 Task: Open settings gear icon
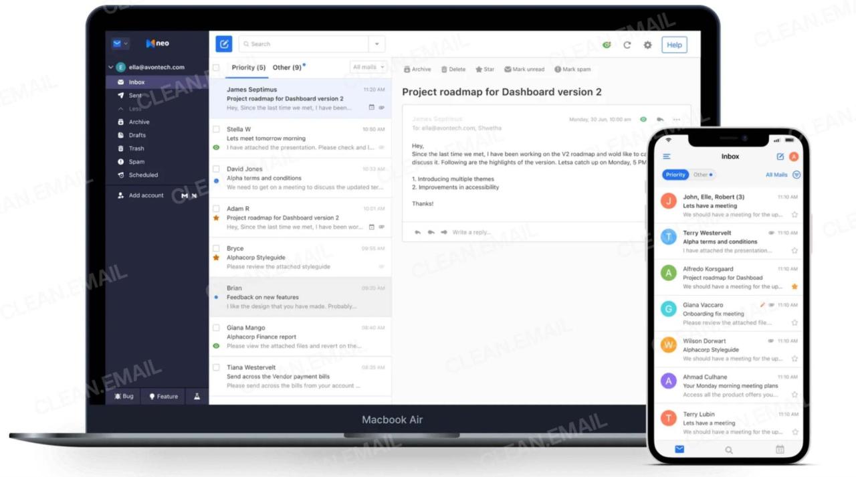pyautogui.click(x=647, y=45)
